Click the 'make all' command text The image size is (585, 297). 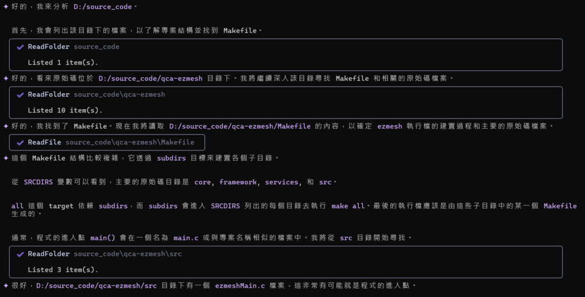(347, 206)
